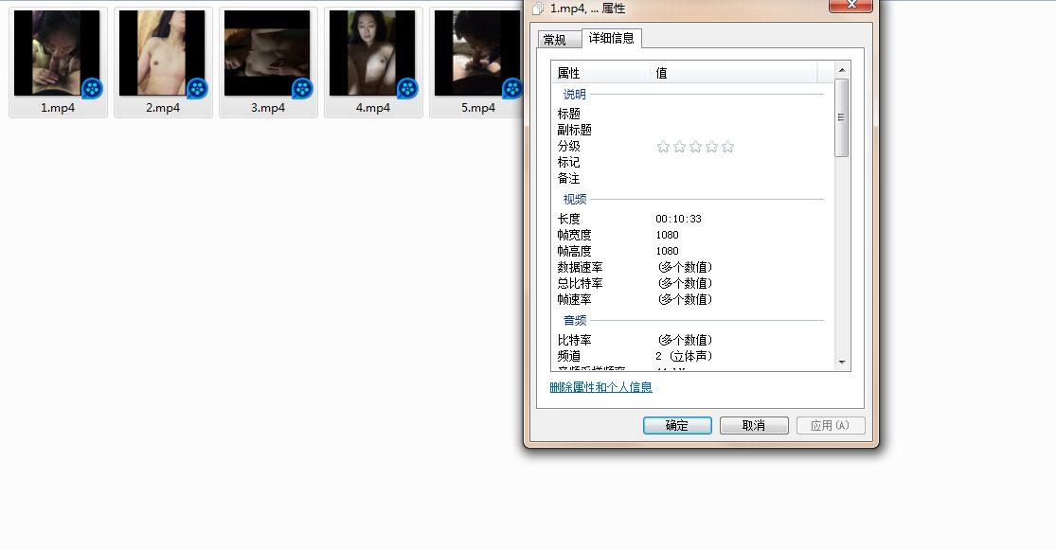Screen dimensions: 1056x550
Task: Select the 帧宽度 value 1080
Action: 668,235
